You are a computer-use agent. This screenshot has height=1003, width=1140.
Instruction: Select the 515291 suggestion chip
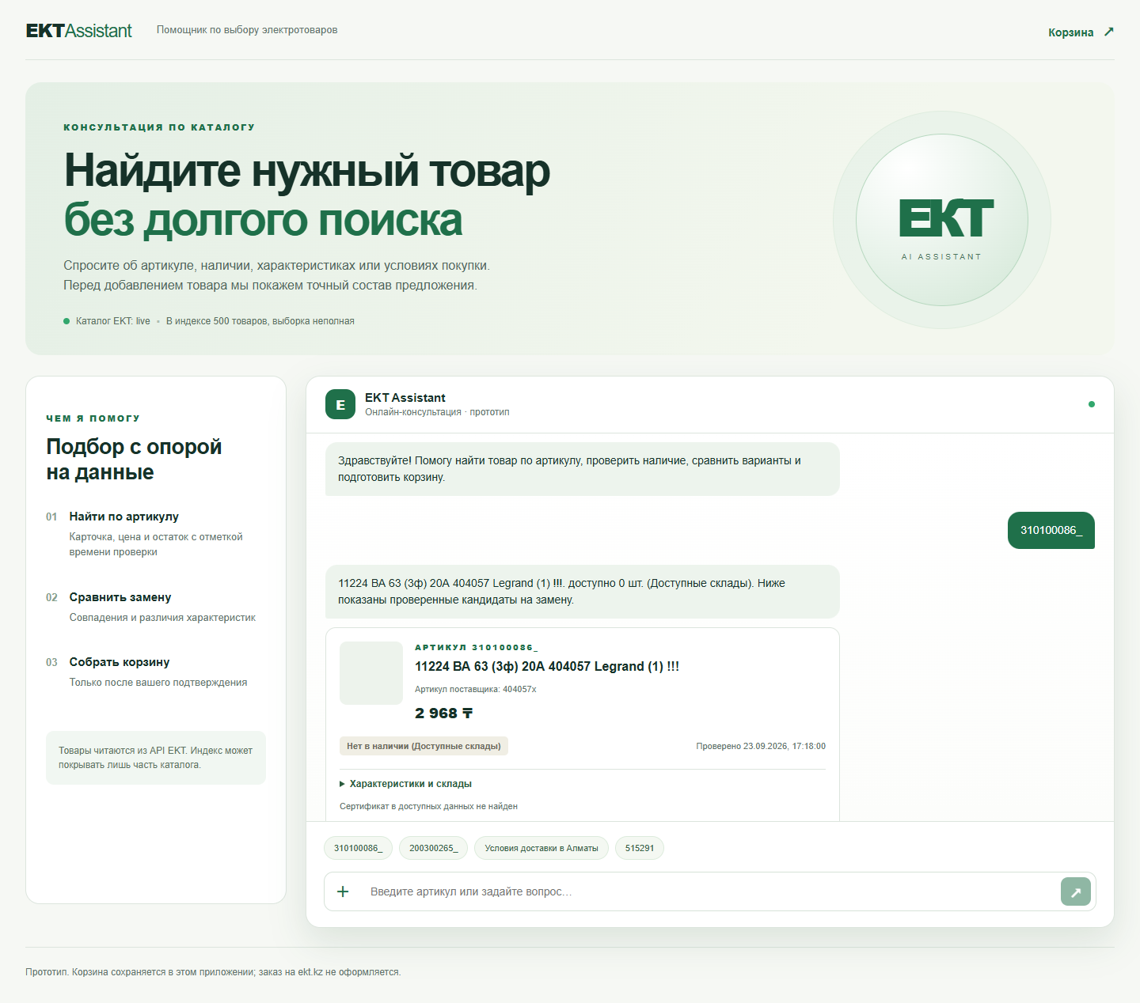coord(640,848)
